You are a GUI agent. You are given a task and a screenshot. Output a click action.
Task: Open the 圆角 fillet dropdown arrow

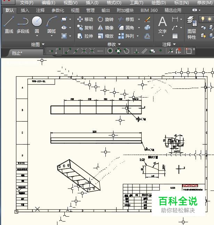point(139,28)
